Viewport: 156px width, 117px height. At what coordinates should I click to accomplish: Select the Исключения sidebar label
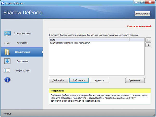click(23, 52)
